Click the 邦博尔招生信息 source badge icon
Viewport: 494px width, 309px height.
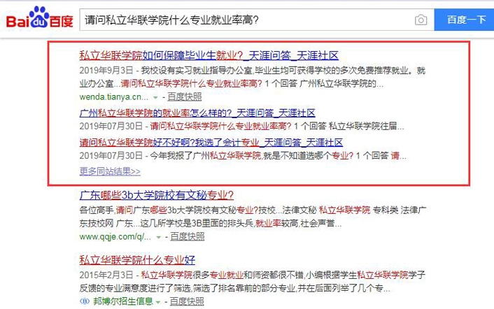click(x=85, y=301)
